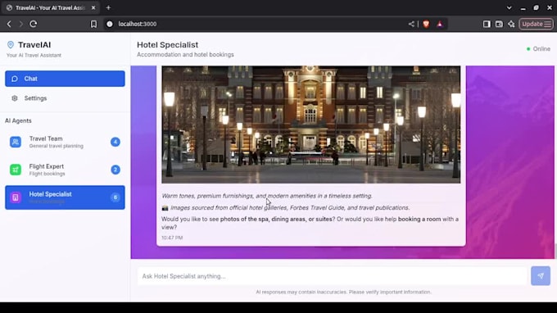Click the AI Agents section label

[18, 120]
